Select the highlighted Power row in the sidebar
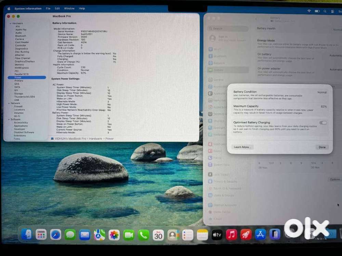This screenshot has width=342, height=256. coord(27,77)
